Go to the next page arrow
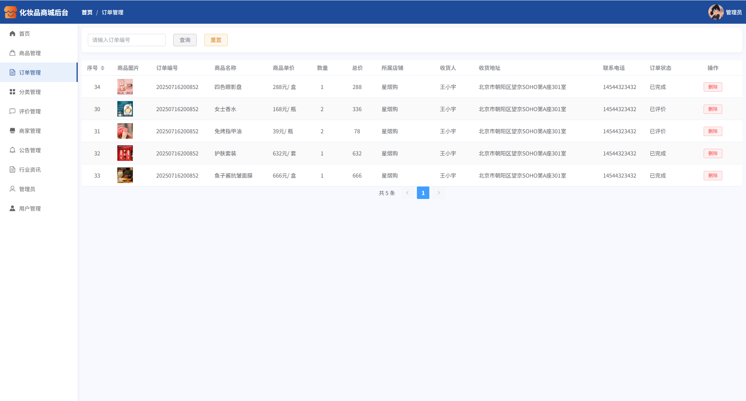The width and height of the screenshot is (746, 401). pyautogui.click(x=439, y=193)
